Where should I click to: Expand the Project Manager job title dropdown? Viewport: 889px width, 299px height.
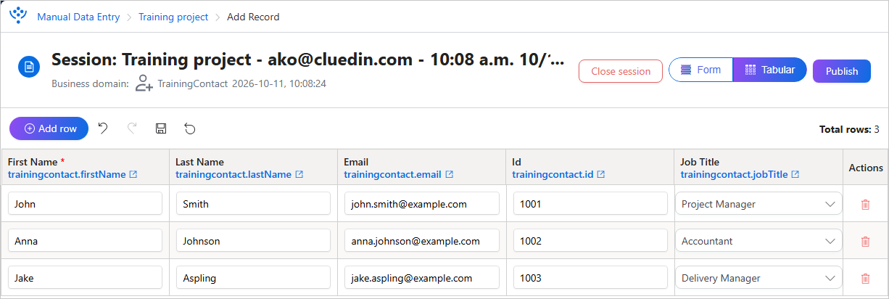830,205
